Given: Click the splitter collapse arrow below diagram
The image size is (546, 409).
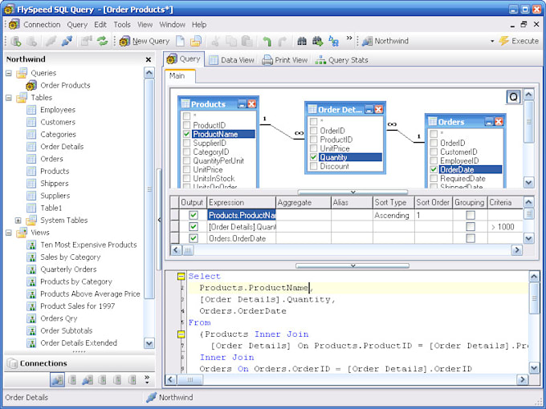Looking at the screenshot, I should [352, 192].
